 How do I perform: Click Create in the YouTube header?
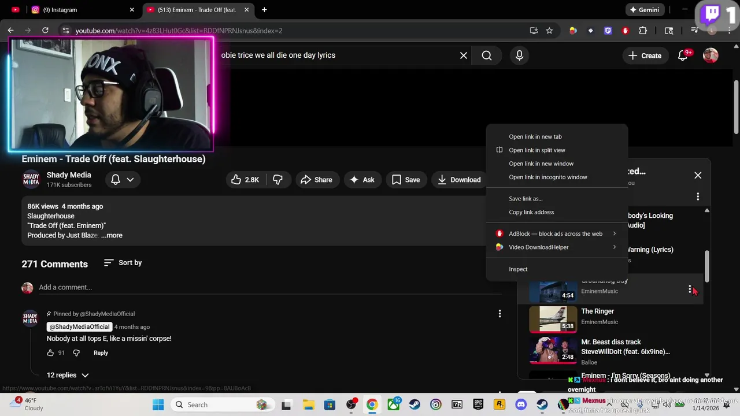(x=645, y=55)
